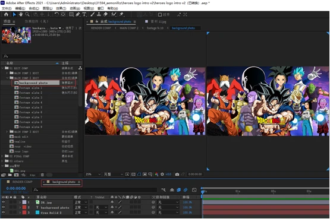Open flowchart view icon in Project panel

pyautogui.click(x=80, y=68)
